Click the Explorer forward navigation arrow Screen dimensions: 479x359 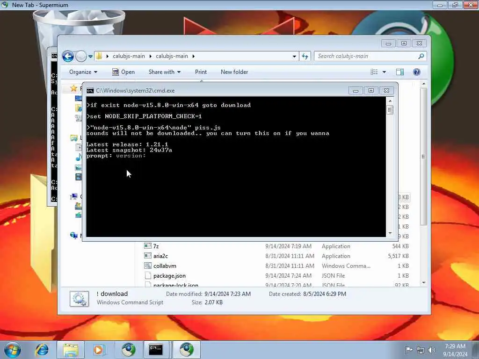[81, 56]
